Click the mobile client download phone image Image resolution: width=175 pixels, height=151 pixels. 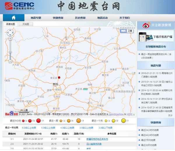point(146,36)
